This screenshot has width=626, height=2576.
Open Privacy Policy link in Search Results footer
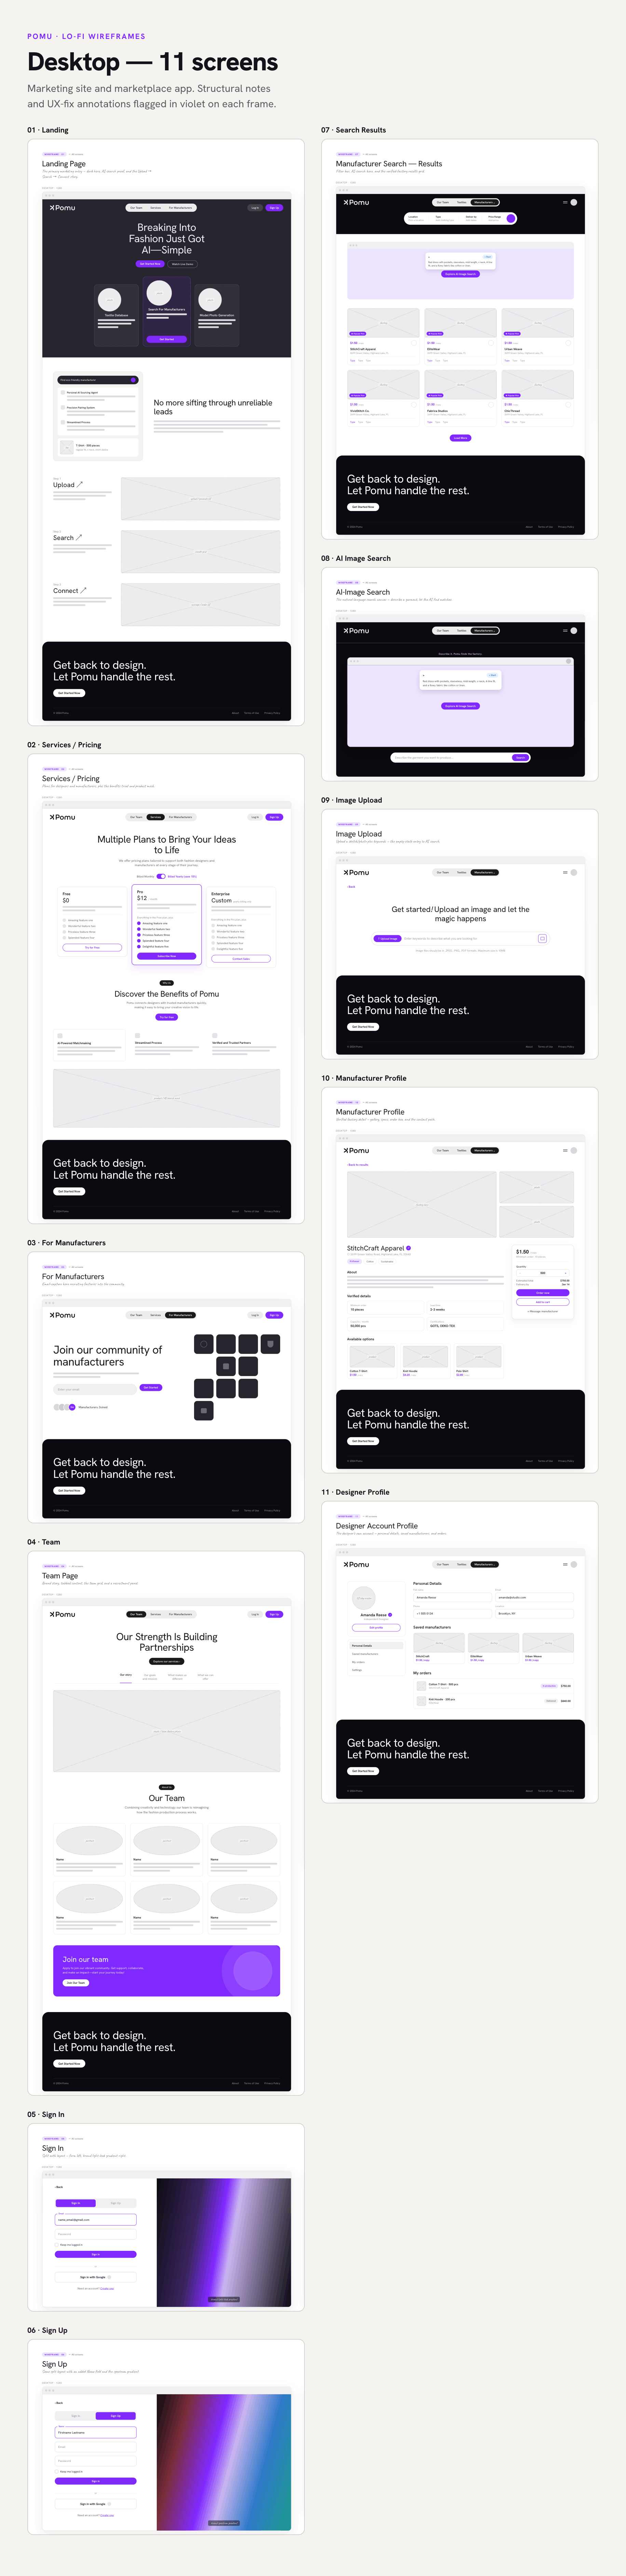pyautogui.click(x=566, y=527)
